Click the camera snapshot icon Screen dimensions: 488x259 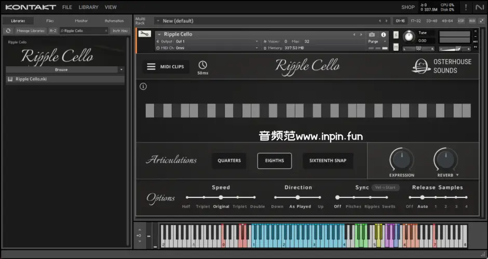(x=372, y=35)
